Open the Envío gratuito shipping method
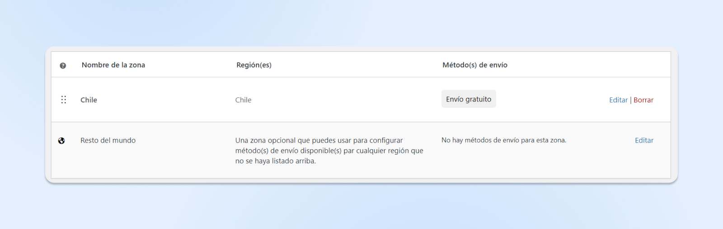 pos(469,99)
